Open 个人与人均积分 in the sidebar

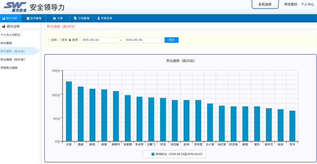[x=11, y=35]
